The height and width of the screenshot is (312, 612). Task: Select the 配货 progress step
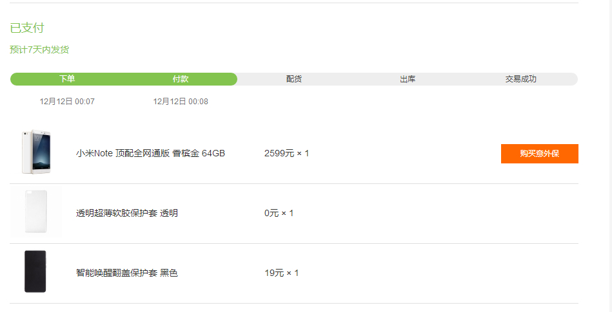coord(294,79)
